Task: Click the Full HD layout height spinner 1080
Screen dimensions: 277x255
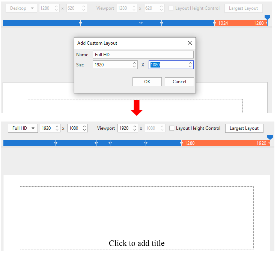Action: pyautogui.click(x=74, y=128)
